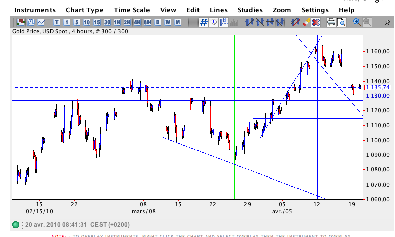
Task: Toggle the grid display hash icon
Action: 203,22
